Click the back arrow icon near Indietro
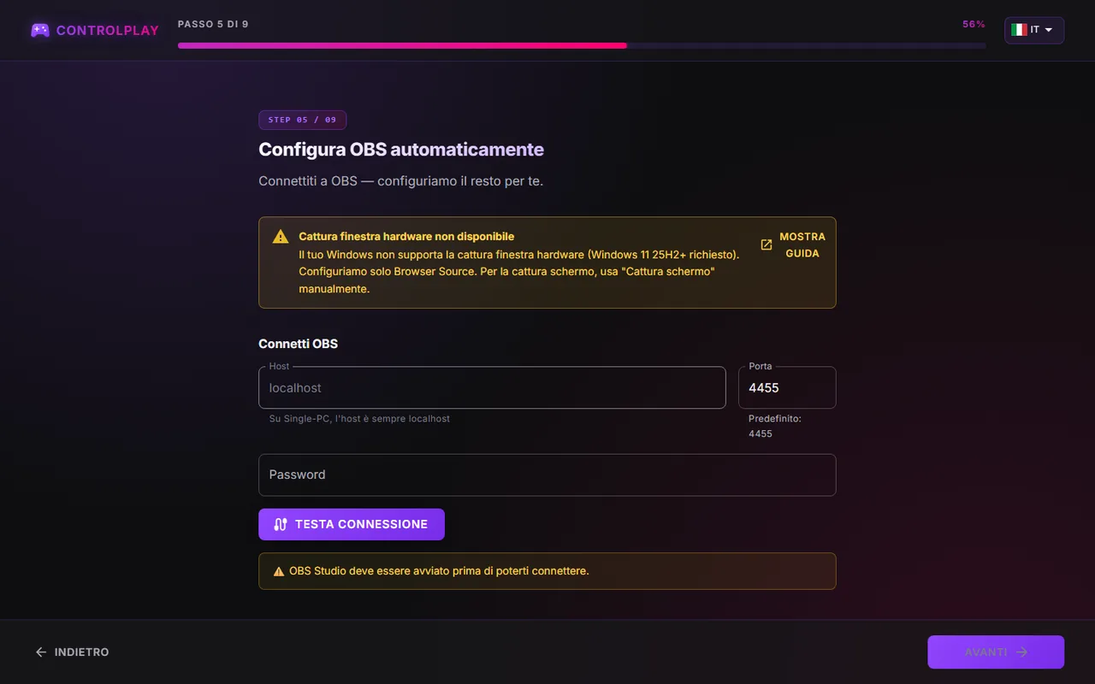This screenshot has width=1095, height=684. coord(41,652)
